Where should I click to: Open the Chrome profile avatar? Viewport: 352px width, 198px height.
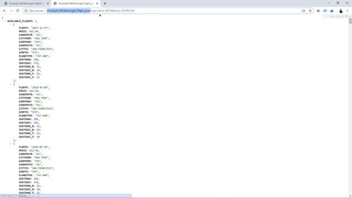[x=341, y=10]
